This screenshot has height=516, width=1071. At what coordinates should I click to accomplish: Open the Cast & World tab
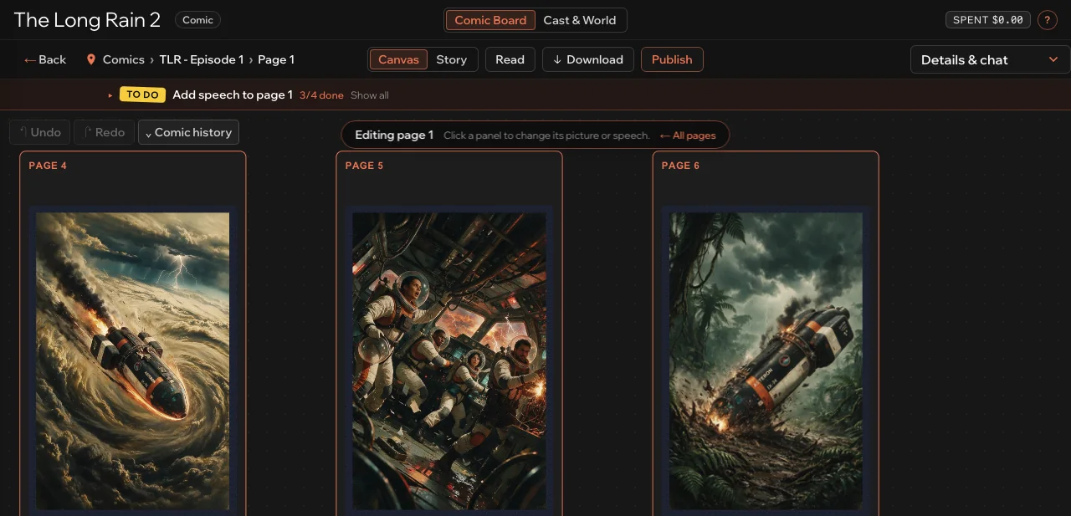tap(580, 20)
